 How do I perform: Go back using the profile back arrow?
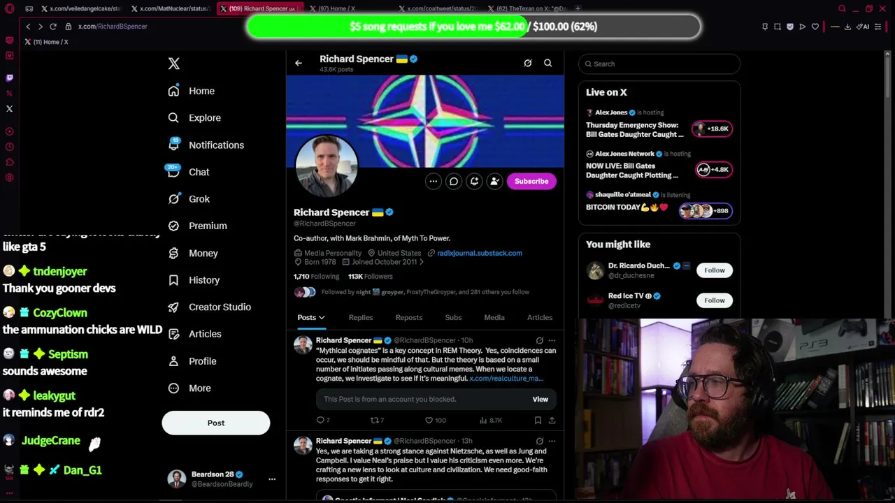coord(299,63)
